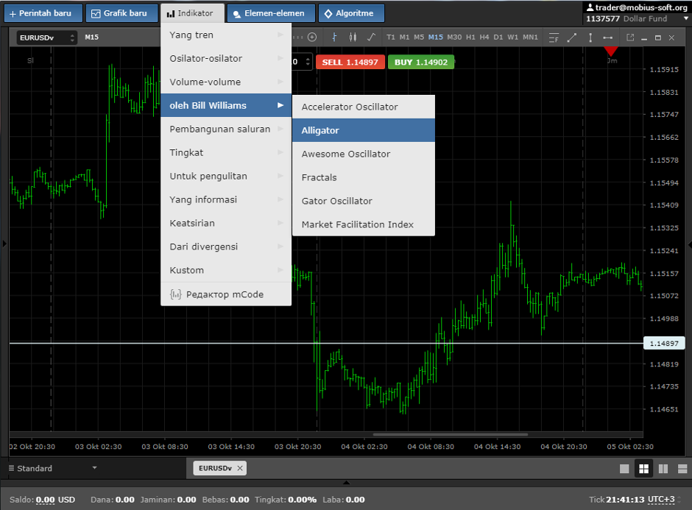Switch to W1 timeframe
Viewport: 692px width, 510px height.
(512, 38)
